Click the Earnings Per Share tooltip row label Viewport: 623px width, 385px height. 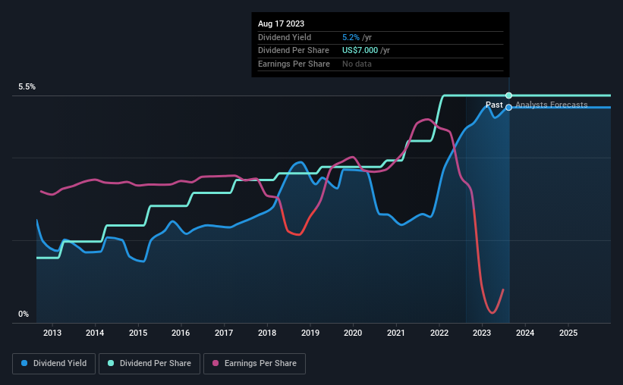point(294,64)
